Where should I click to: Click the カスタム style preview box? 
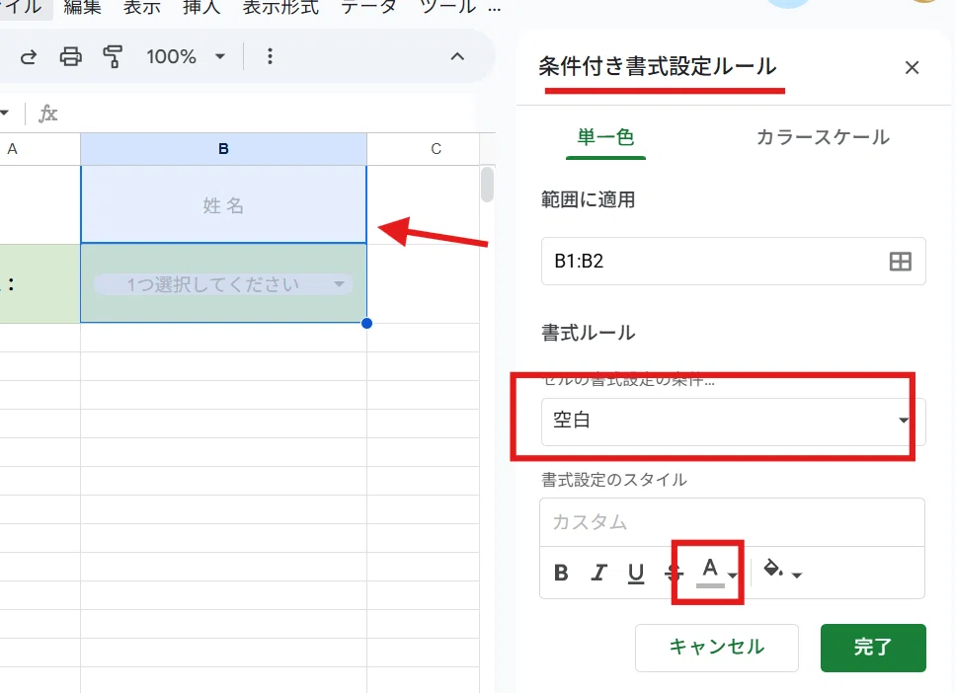732,522
